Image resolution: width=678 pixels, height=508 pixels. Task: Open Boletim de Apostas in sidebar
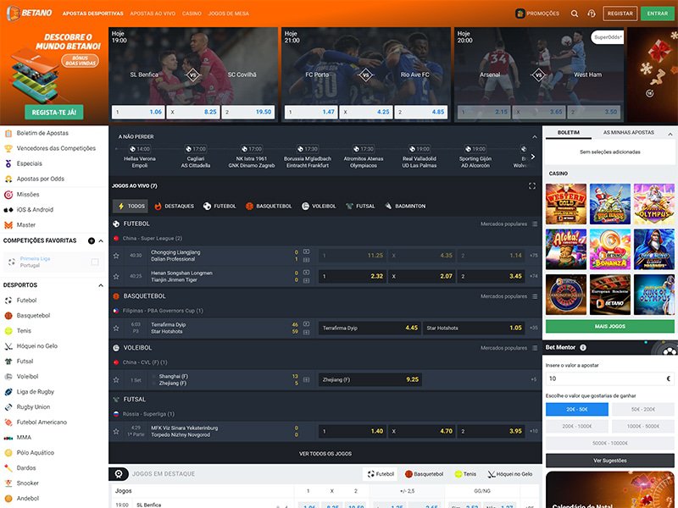click(x=42, y=133)
